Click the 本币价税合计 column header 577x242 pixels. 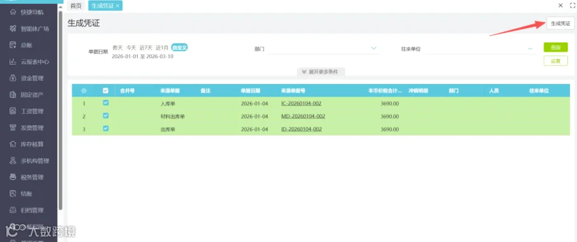point(385,91)
